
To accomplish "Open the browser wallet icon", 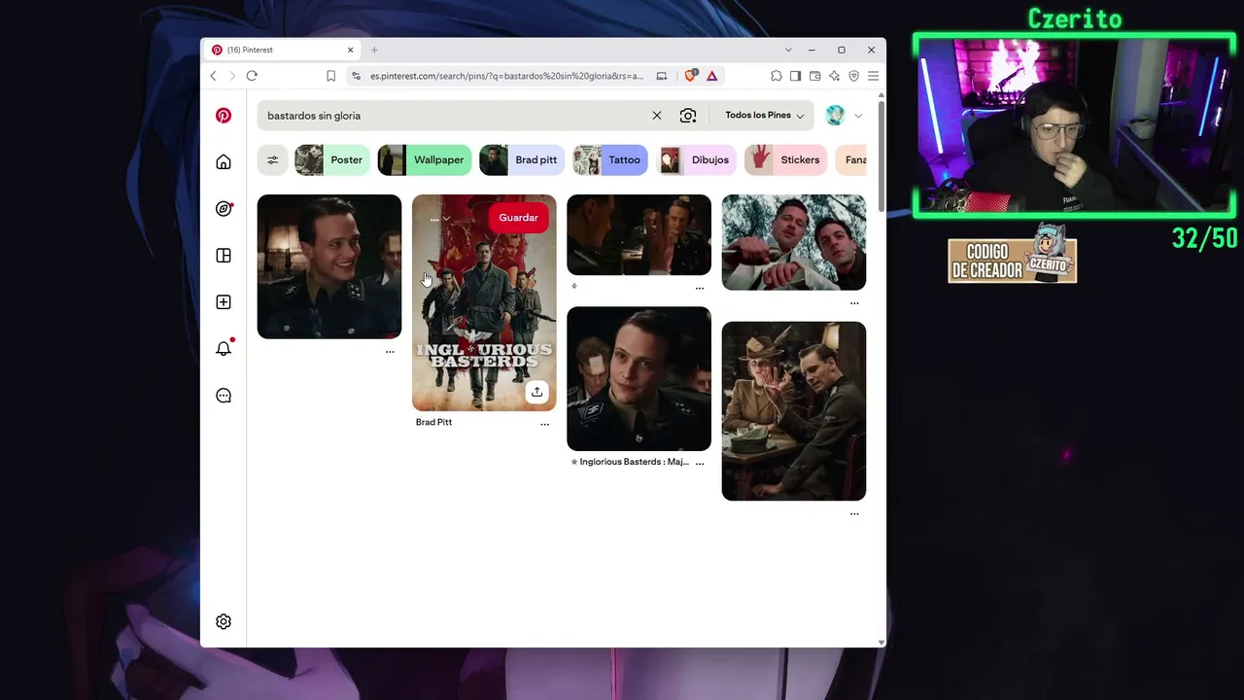I will coord(815,76).
